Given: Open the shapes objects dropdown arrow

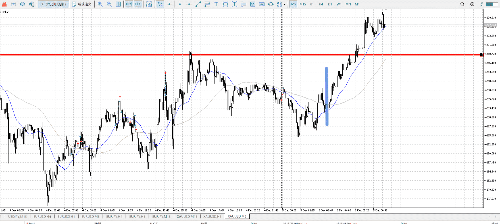Looking at the screenshot, I should click(x=284, y=5).
